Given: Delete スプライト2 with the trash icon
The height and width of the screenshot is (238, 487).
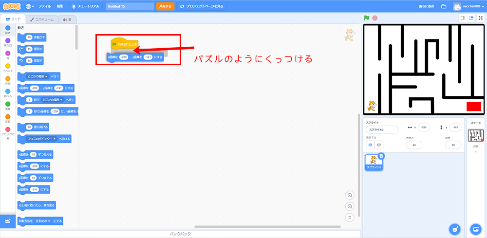Looking at the screenshot, I should click(381, 156).
